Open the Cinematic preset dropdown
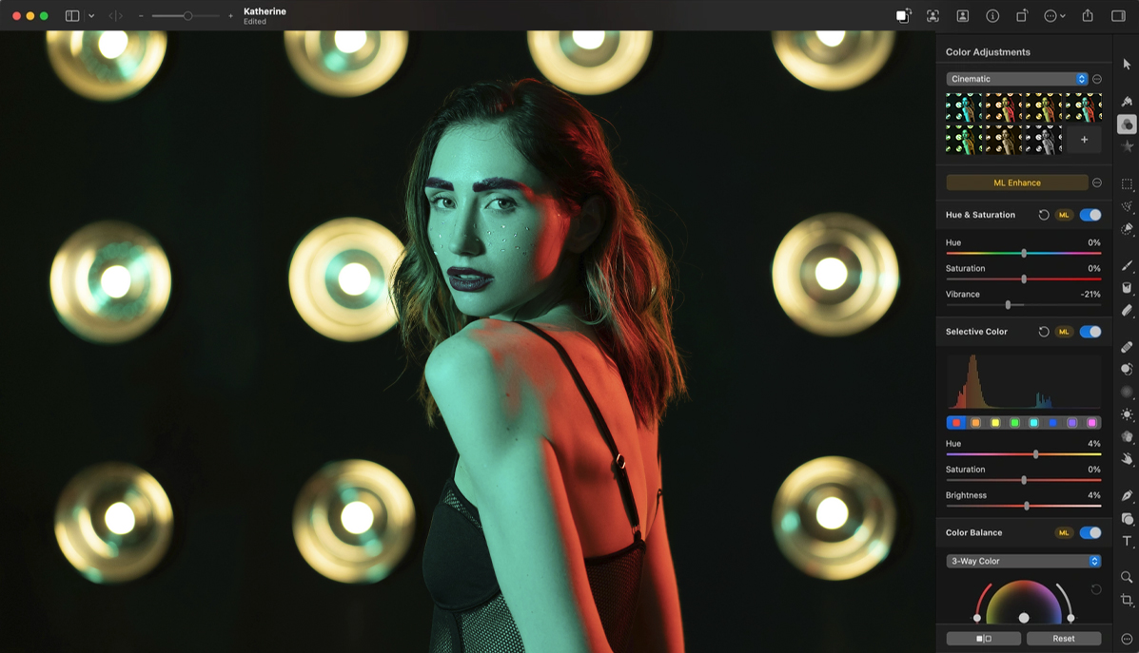 [x=1016, y=79]
